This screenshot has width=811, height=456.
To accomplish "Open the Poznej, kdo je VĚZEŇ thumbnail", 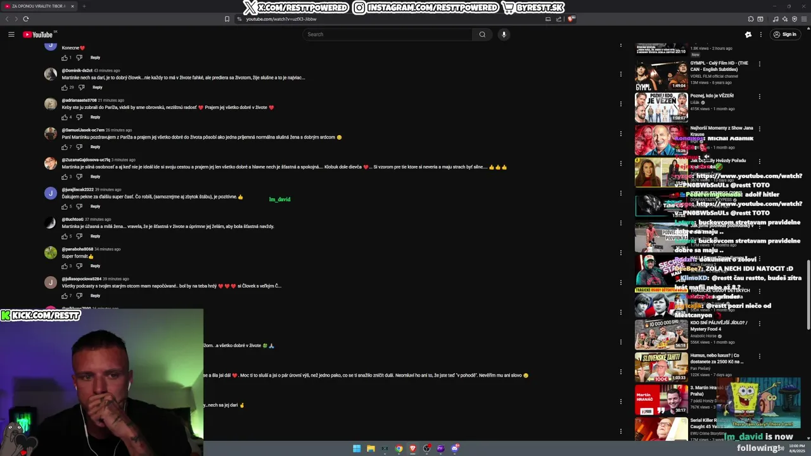I will [x=661, y=108].
